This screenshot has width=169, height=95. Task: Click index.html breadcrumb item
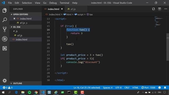tap(53, 14)
